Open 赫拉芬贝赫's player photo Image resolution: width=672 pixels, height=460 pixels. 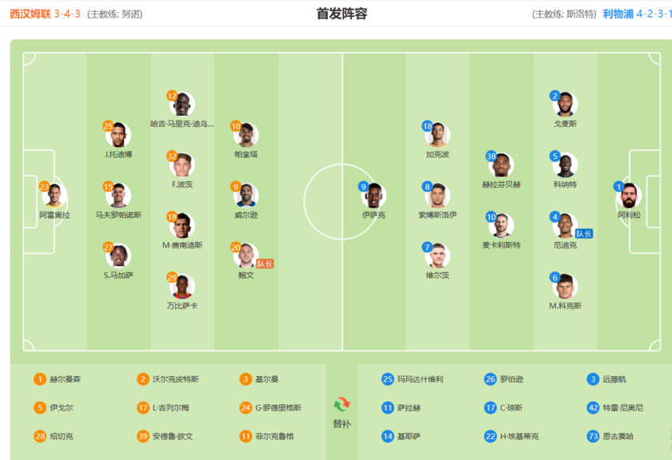click(502, 165)
